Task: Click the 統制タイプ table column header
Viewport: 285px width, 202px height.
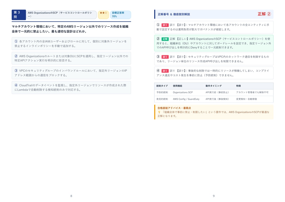Action: (162, 86)
